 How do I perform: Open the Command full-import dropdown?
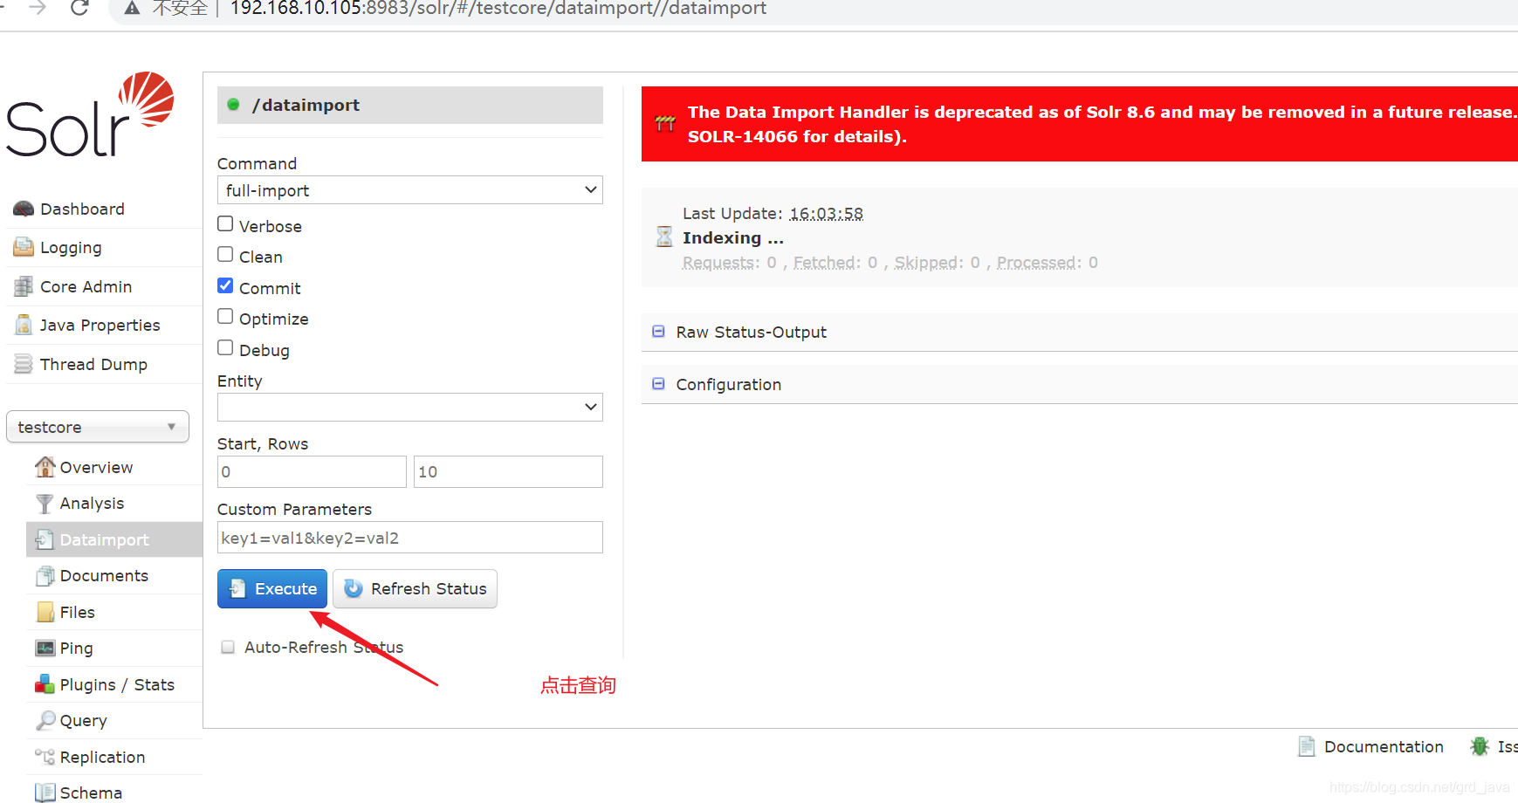pos(410,190)
